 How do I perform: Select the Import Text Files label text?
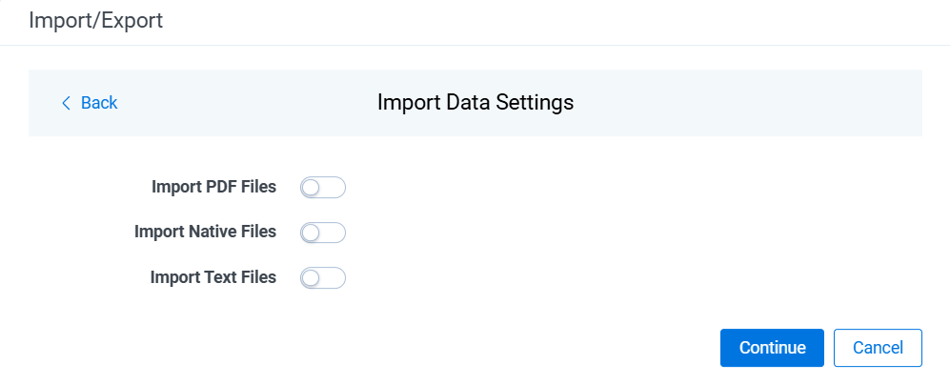coord(213,277)
